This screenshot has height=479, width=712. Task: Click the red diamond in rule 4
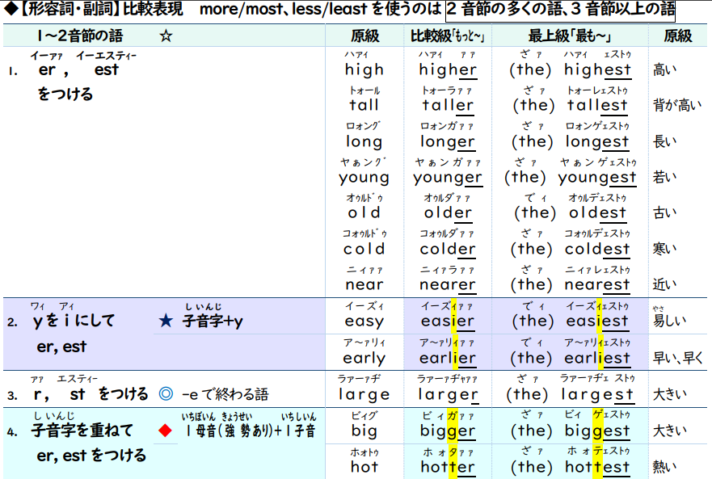point(166,431)
